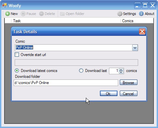Enable Override start url checkbox

(x=17, y=55)
